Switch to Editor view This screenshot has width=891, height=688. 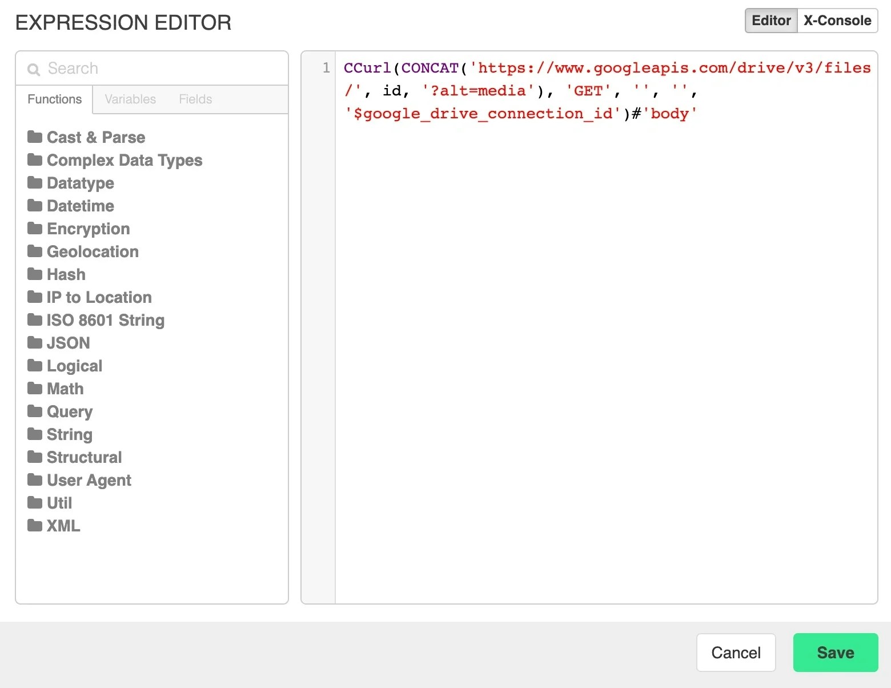770,21
